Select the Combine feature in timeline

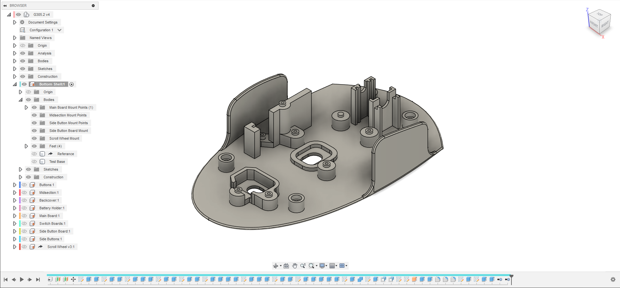pyautogui.click(x=360, y=279)
